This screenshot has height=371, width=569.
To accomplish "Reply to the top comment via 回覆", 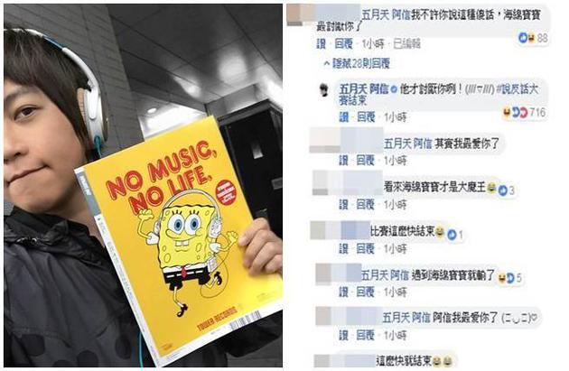I will 343,44.
